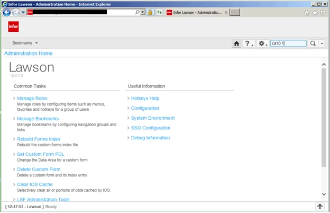Click the browser Back button
This screenshot has width=330, height=213.
(6, 12)
